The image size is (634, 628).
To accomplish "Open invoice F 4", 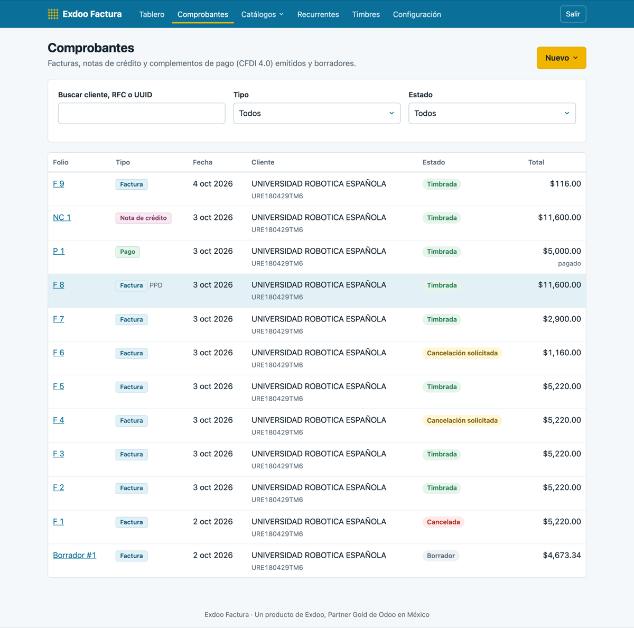I will pyautogui.click(x=59, y=420).
